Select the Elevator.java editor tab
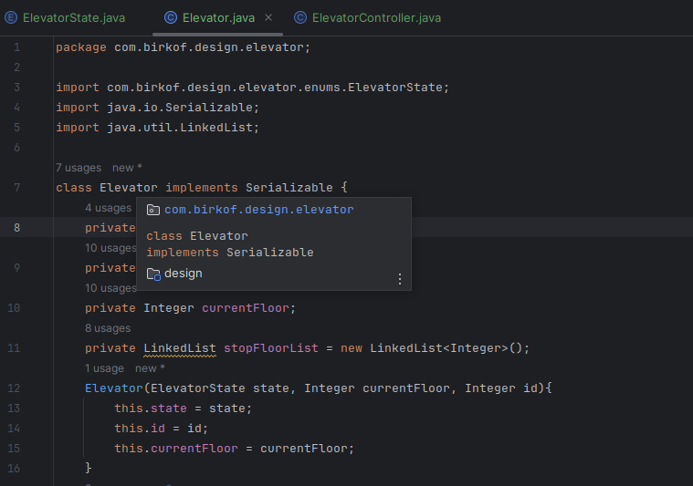The width and height of the screenshot is (693, 486). (218, 17)
